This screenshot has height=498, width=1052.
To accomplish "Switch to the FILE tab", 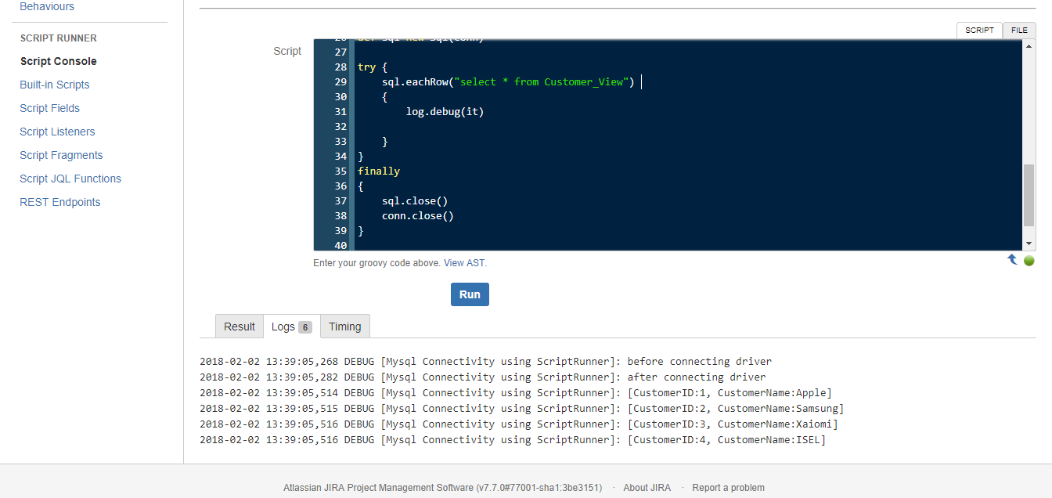I will 1019,30.
